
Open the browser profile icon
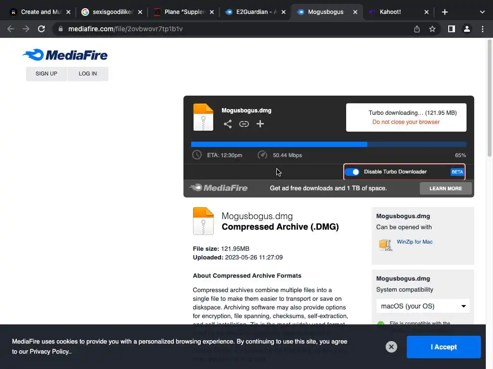point(467,29)
